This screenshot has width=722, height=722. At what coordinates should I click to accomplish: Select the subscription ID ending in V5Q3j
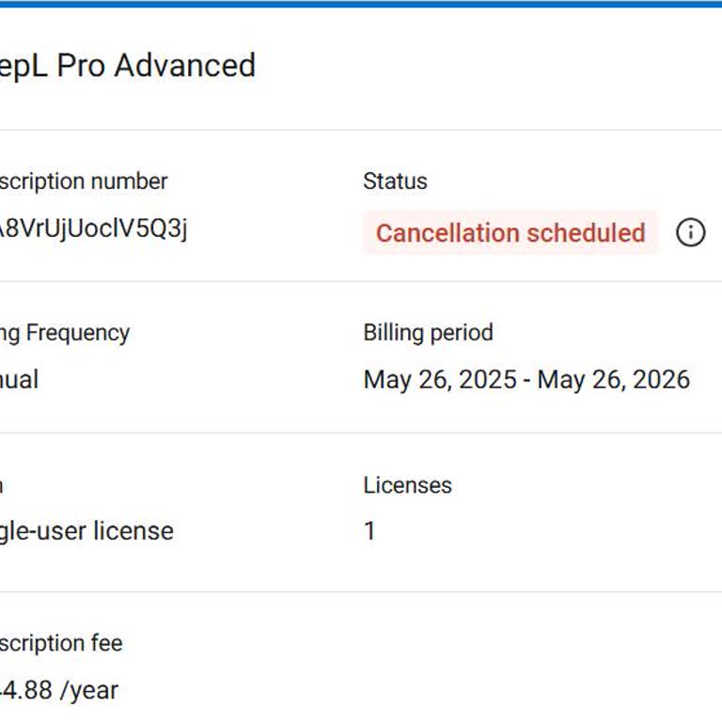coord(93,228)
